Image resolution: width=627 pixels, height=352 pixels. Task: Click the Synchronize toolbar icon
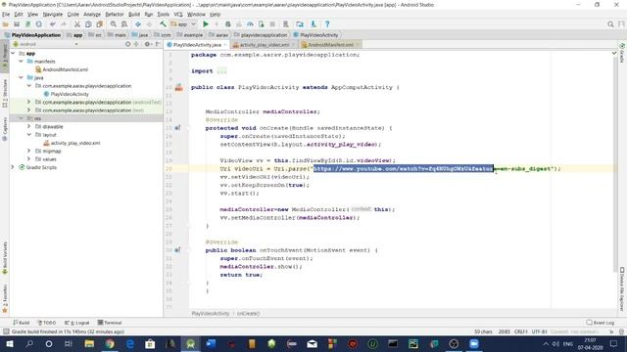pyautogui.click(x=27, y=24)
